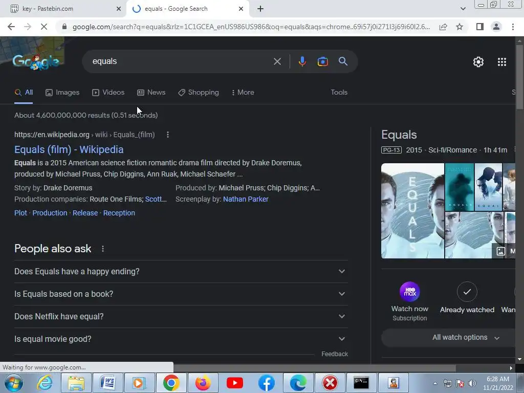Open the teal Equals poster thumbnail
Screen dimensions: 524x393
[x=460, y=187]
